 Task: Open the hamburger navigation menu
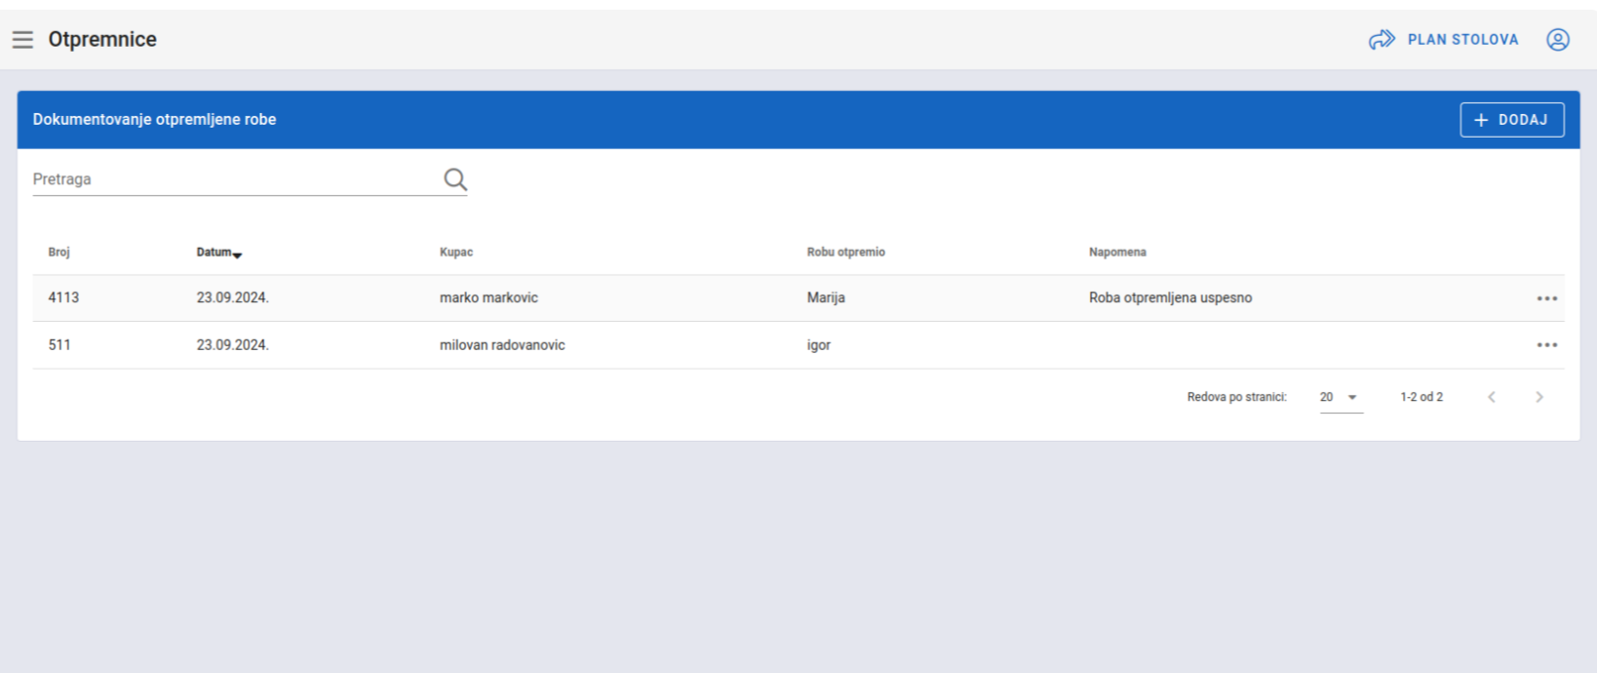(22, 39)
